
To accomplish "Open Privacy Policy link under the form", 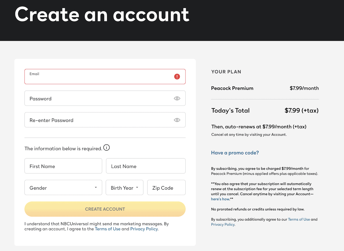I will [144, 229].
